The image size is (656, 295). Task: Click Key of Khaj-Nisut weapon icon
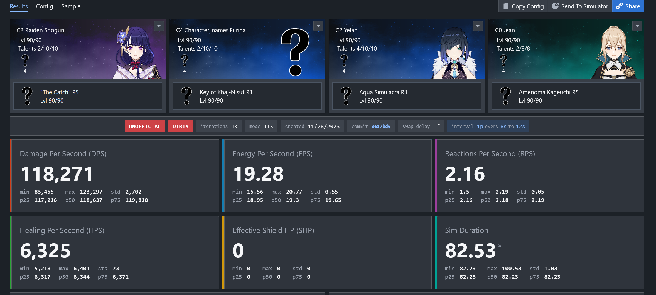point(186,96)
